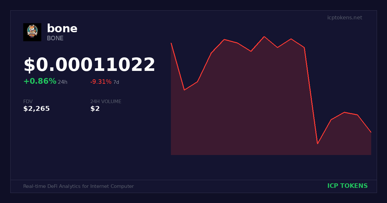Open the icptokens.net link
Viewport: 387px width, 203px height.
point(345,18)
